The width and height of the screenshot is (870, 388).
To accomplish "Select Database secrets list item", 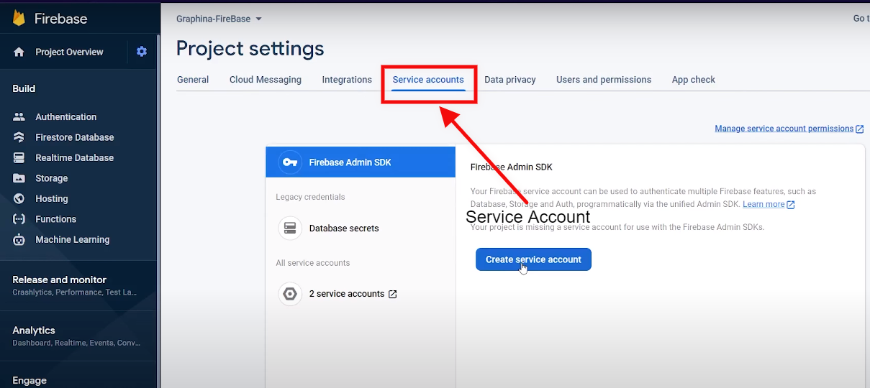I will tap(361, 228).
